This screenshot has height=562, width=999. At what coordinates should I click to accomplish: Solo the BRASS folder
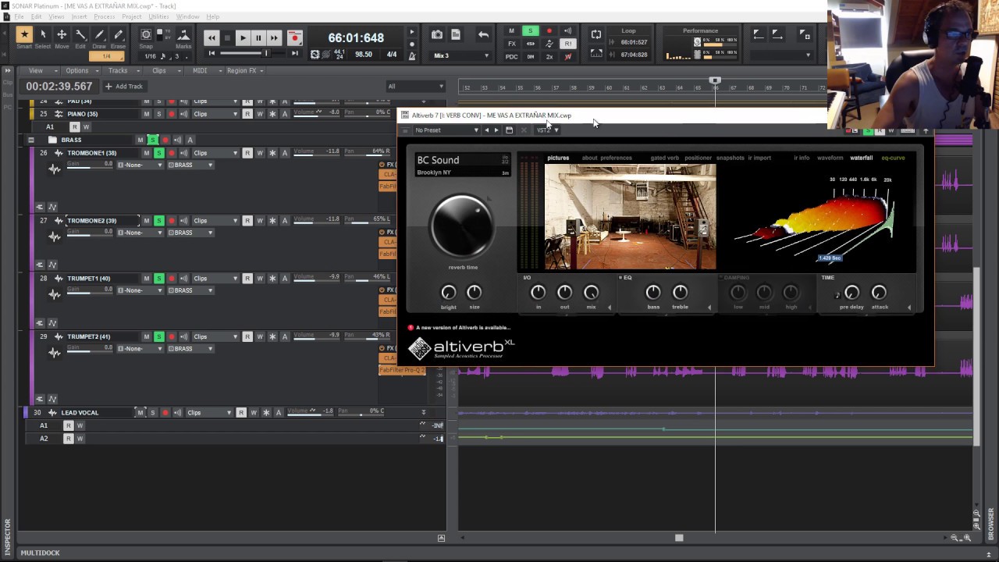(x=152, y=140)
